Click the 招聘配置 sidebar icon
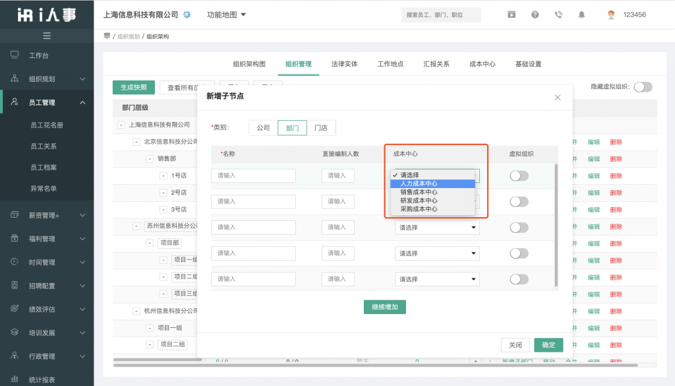 click(15, 285)
